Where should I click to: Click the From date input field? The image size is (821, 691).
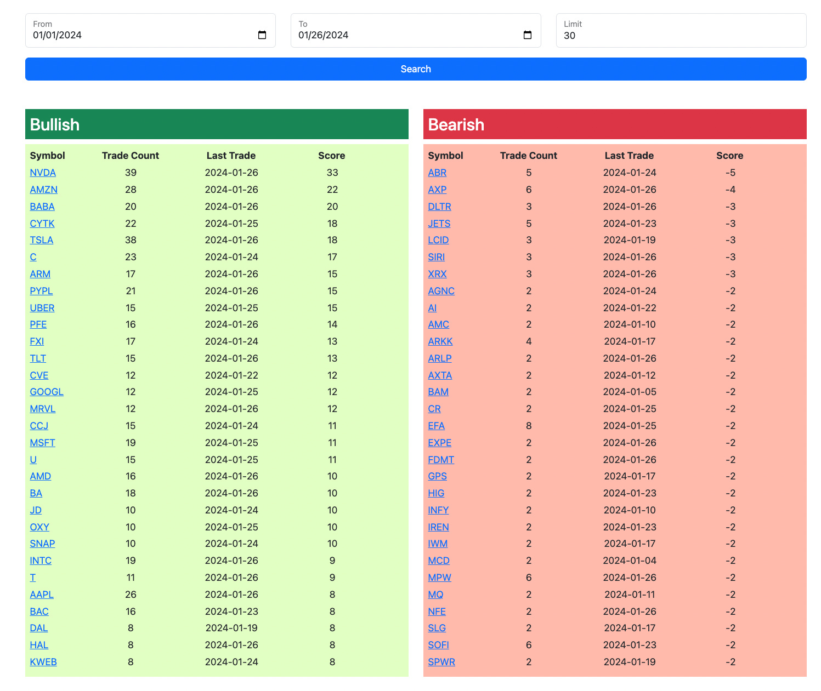[150, 31]
